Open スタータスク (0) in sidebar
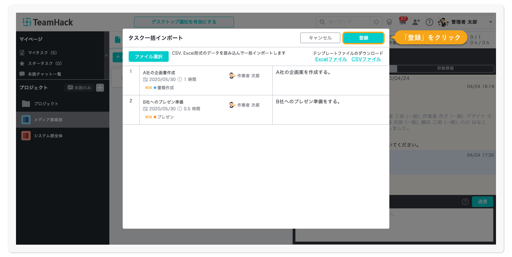Viewport: 512px width, 257px height. click(x=45, y=63)
